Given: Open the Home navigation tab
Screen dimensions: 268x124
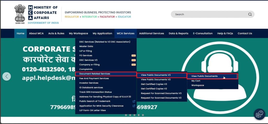Looking at the screenshot, I should (x=20, y=34).
